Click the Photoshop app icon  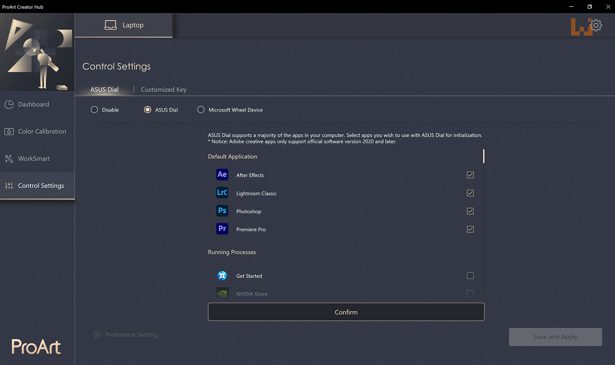(222, 211)
